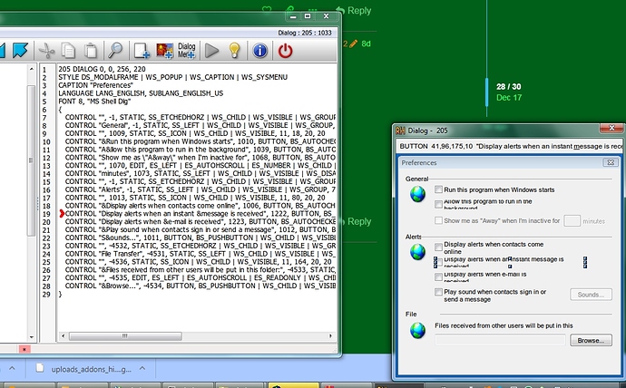Click the CONTROL "File Transfer" script line
Image resolution: width=626 pixels, height=388 pixels.
[x=200, y=254]
